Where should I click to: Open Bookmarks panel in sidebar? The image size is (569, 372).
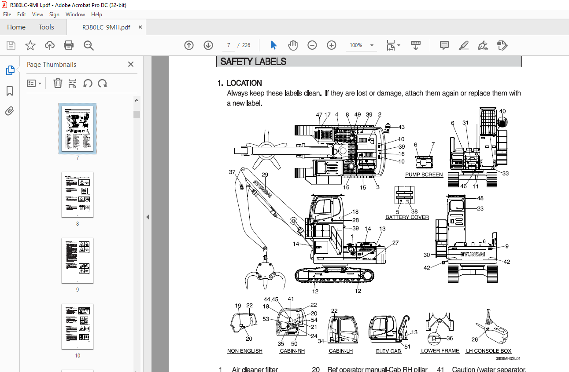(10, 91)
